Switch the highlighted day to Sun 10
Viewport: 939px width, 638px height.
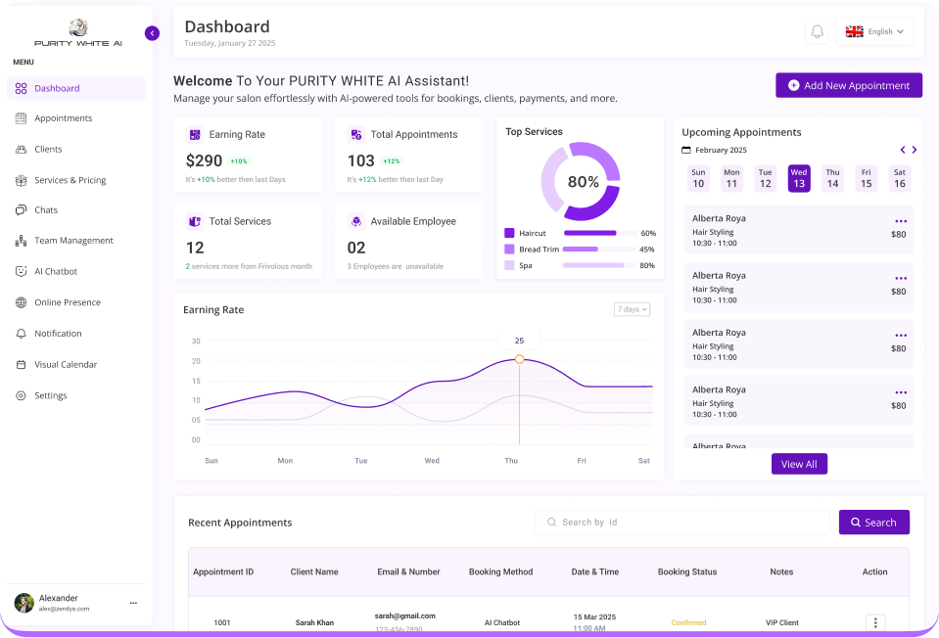(x=698, y=177)
